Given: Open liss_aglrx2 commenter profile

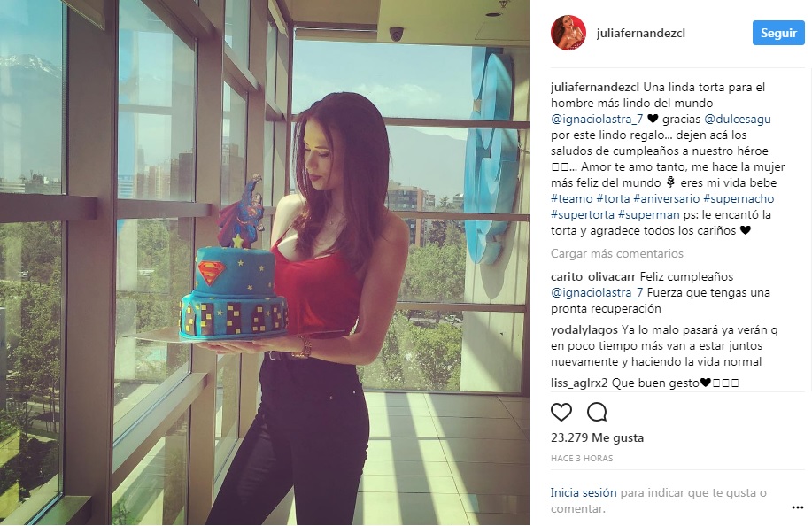Looking at the screenshot, I should [579, 383].
